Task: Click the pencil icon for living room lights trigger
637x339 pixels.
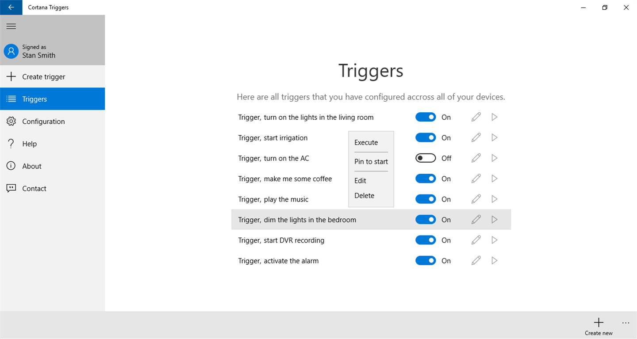Action: tap(476, 117)
